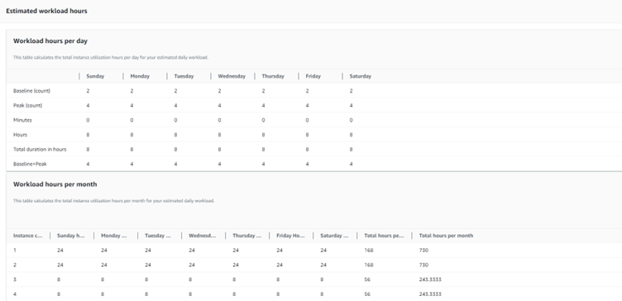The width and height of the screenshot is (622, 301).
Task: Select the Wednesday column header in daily table
Action: point(232,76)
